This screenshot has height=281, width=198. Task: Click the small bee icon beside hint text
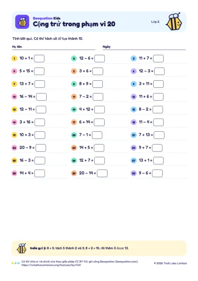point(22,248)
